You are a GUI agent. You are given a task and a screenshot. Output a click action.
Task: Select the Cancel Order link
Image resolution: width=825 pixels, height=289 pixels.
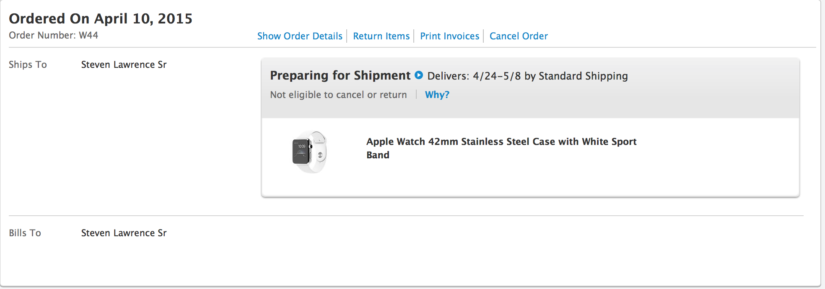(519, 36)
